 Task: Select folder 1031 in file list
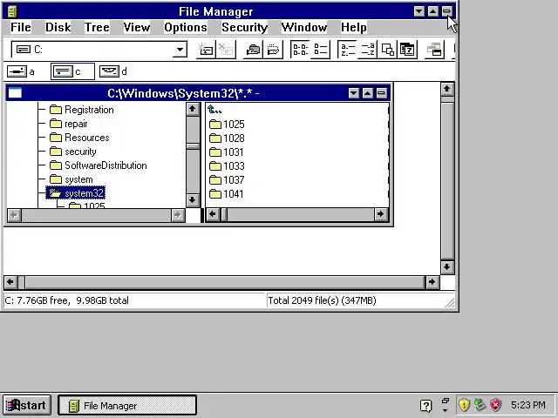tap(227, 152)
